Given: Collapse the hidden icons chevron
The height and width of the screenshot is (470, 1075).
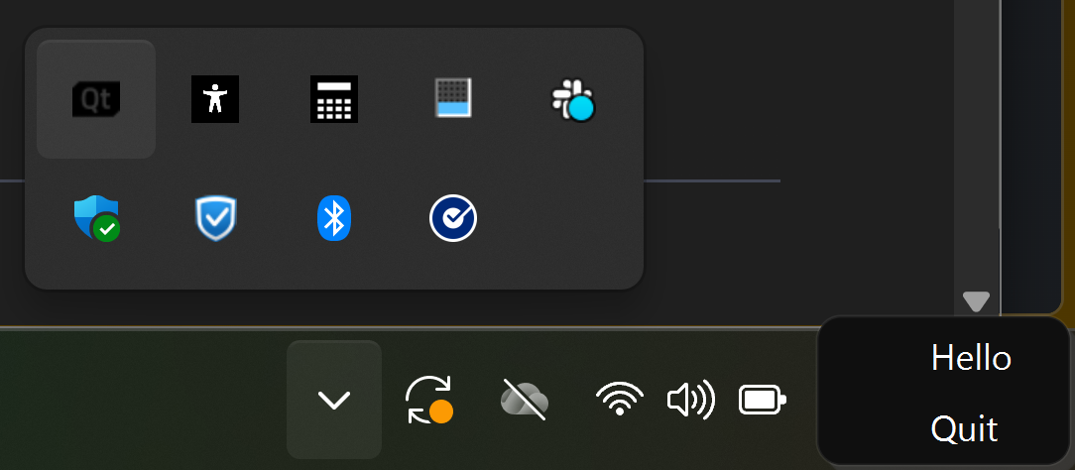Looking at the screenshot, I should (334, 400).
